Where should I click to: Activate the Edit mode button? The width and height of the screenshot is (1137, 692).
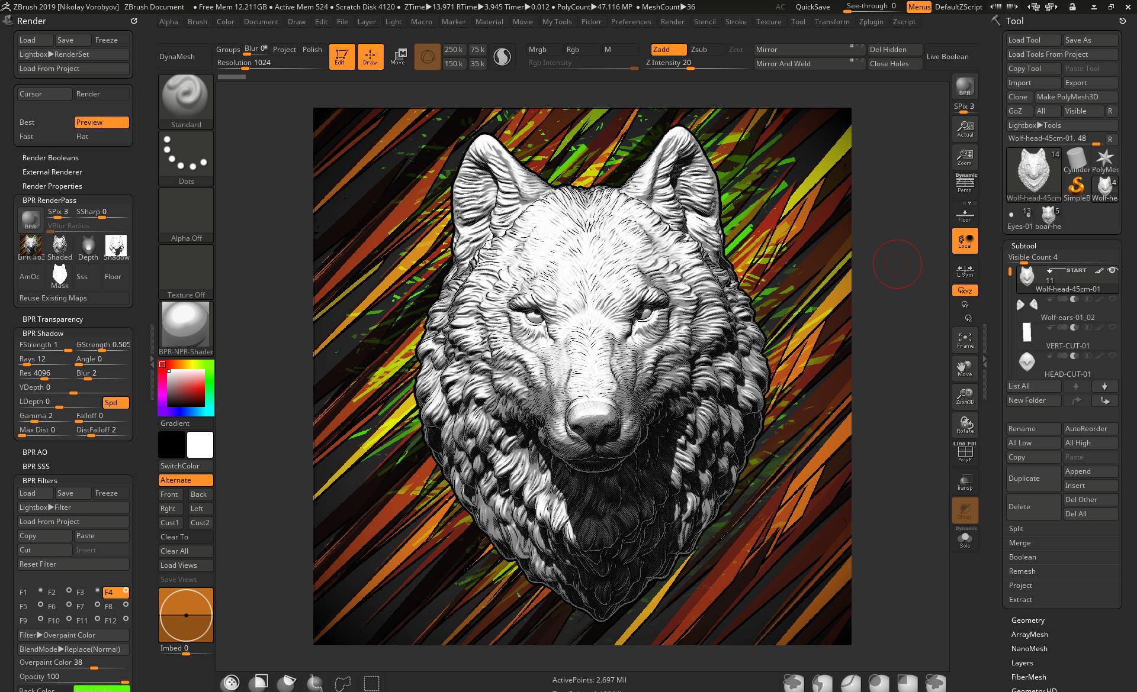342,57
